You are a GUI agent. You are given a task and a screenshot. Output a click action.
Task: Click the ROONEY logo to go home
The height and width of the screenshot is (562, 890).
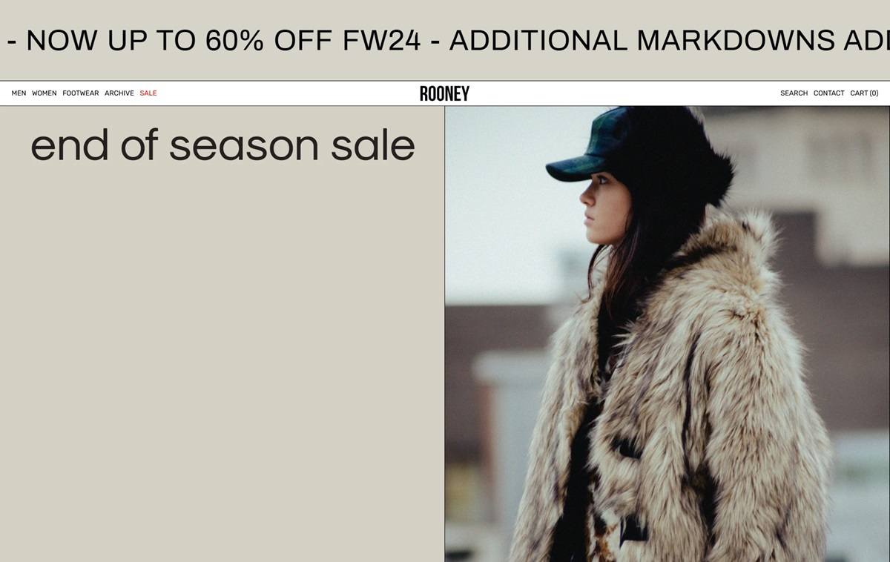click(x=444, y=93)
